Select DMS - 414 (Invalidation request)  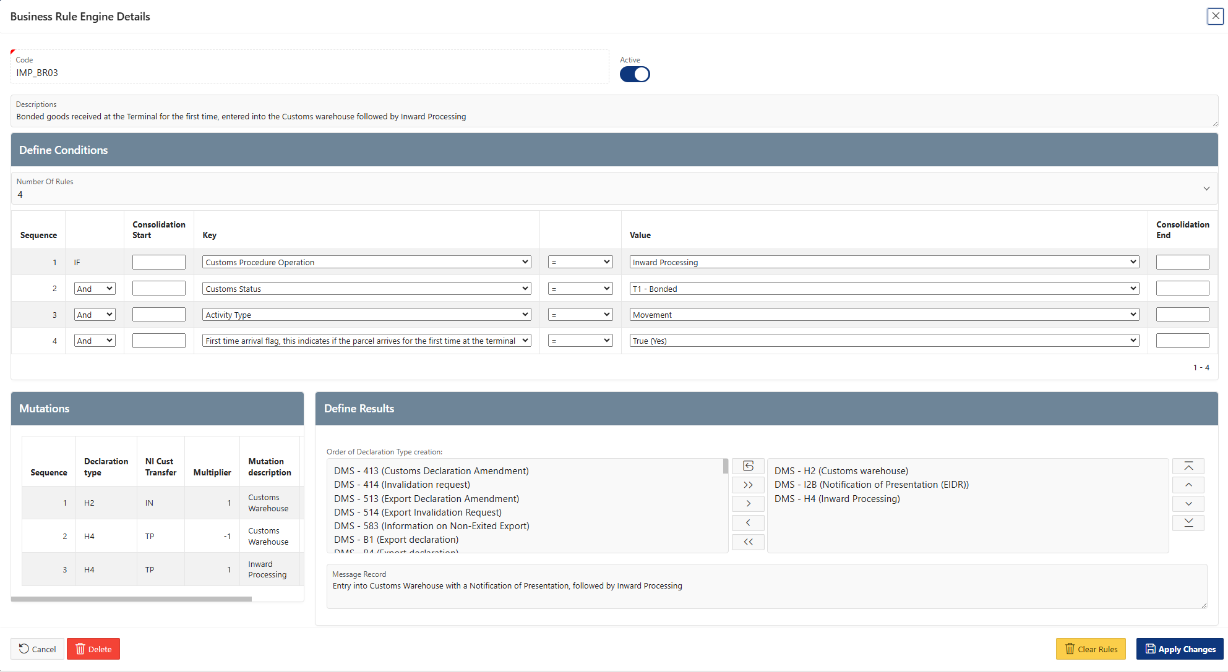coord(402,485)
